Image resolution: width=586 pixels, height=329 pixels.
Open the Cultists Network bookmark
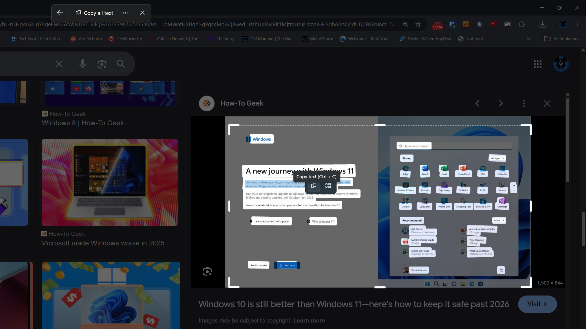175,39
